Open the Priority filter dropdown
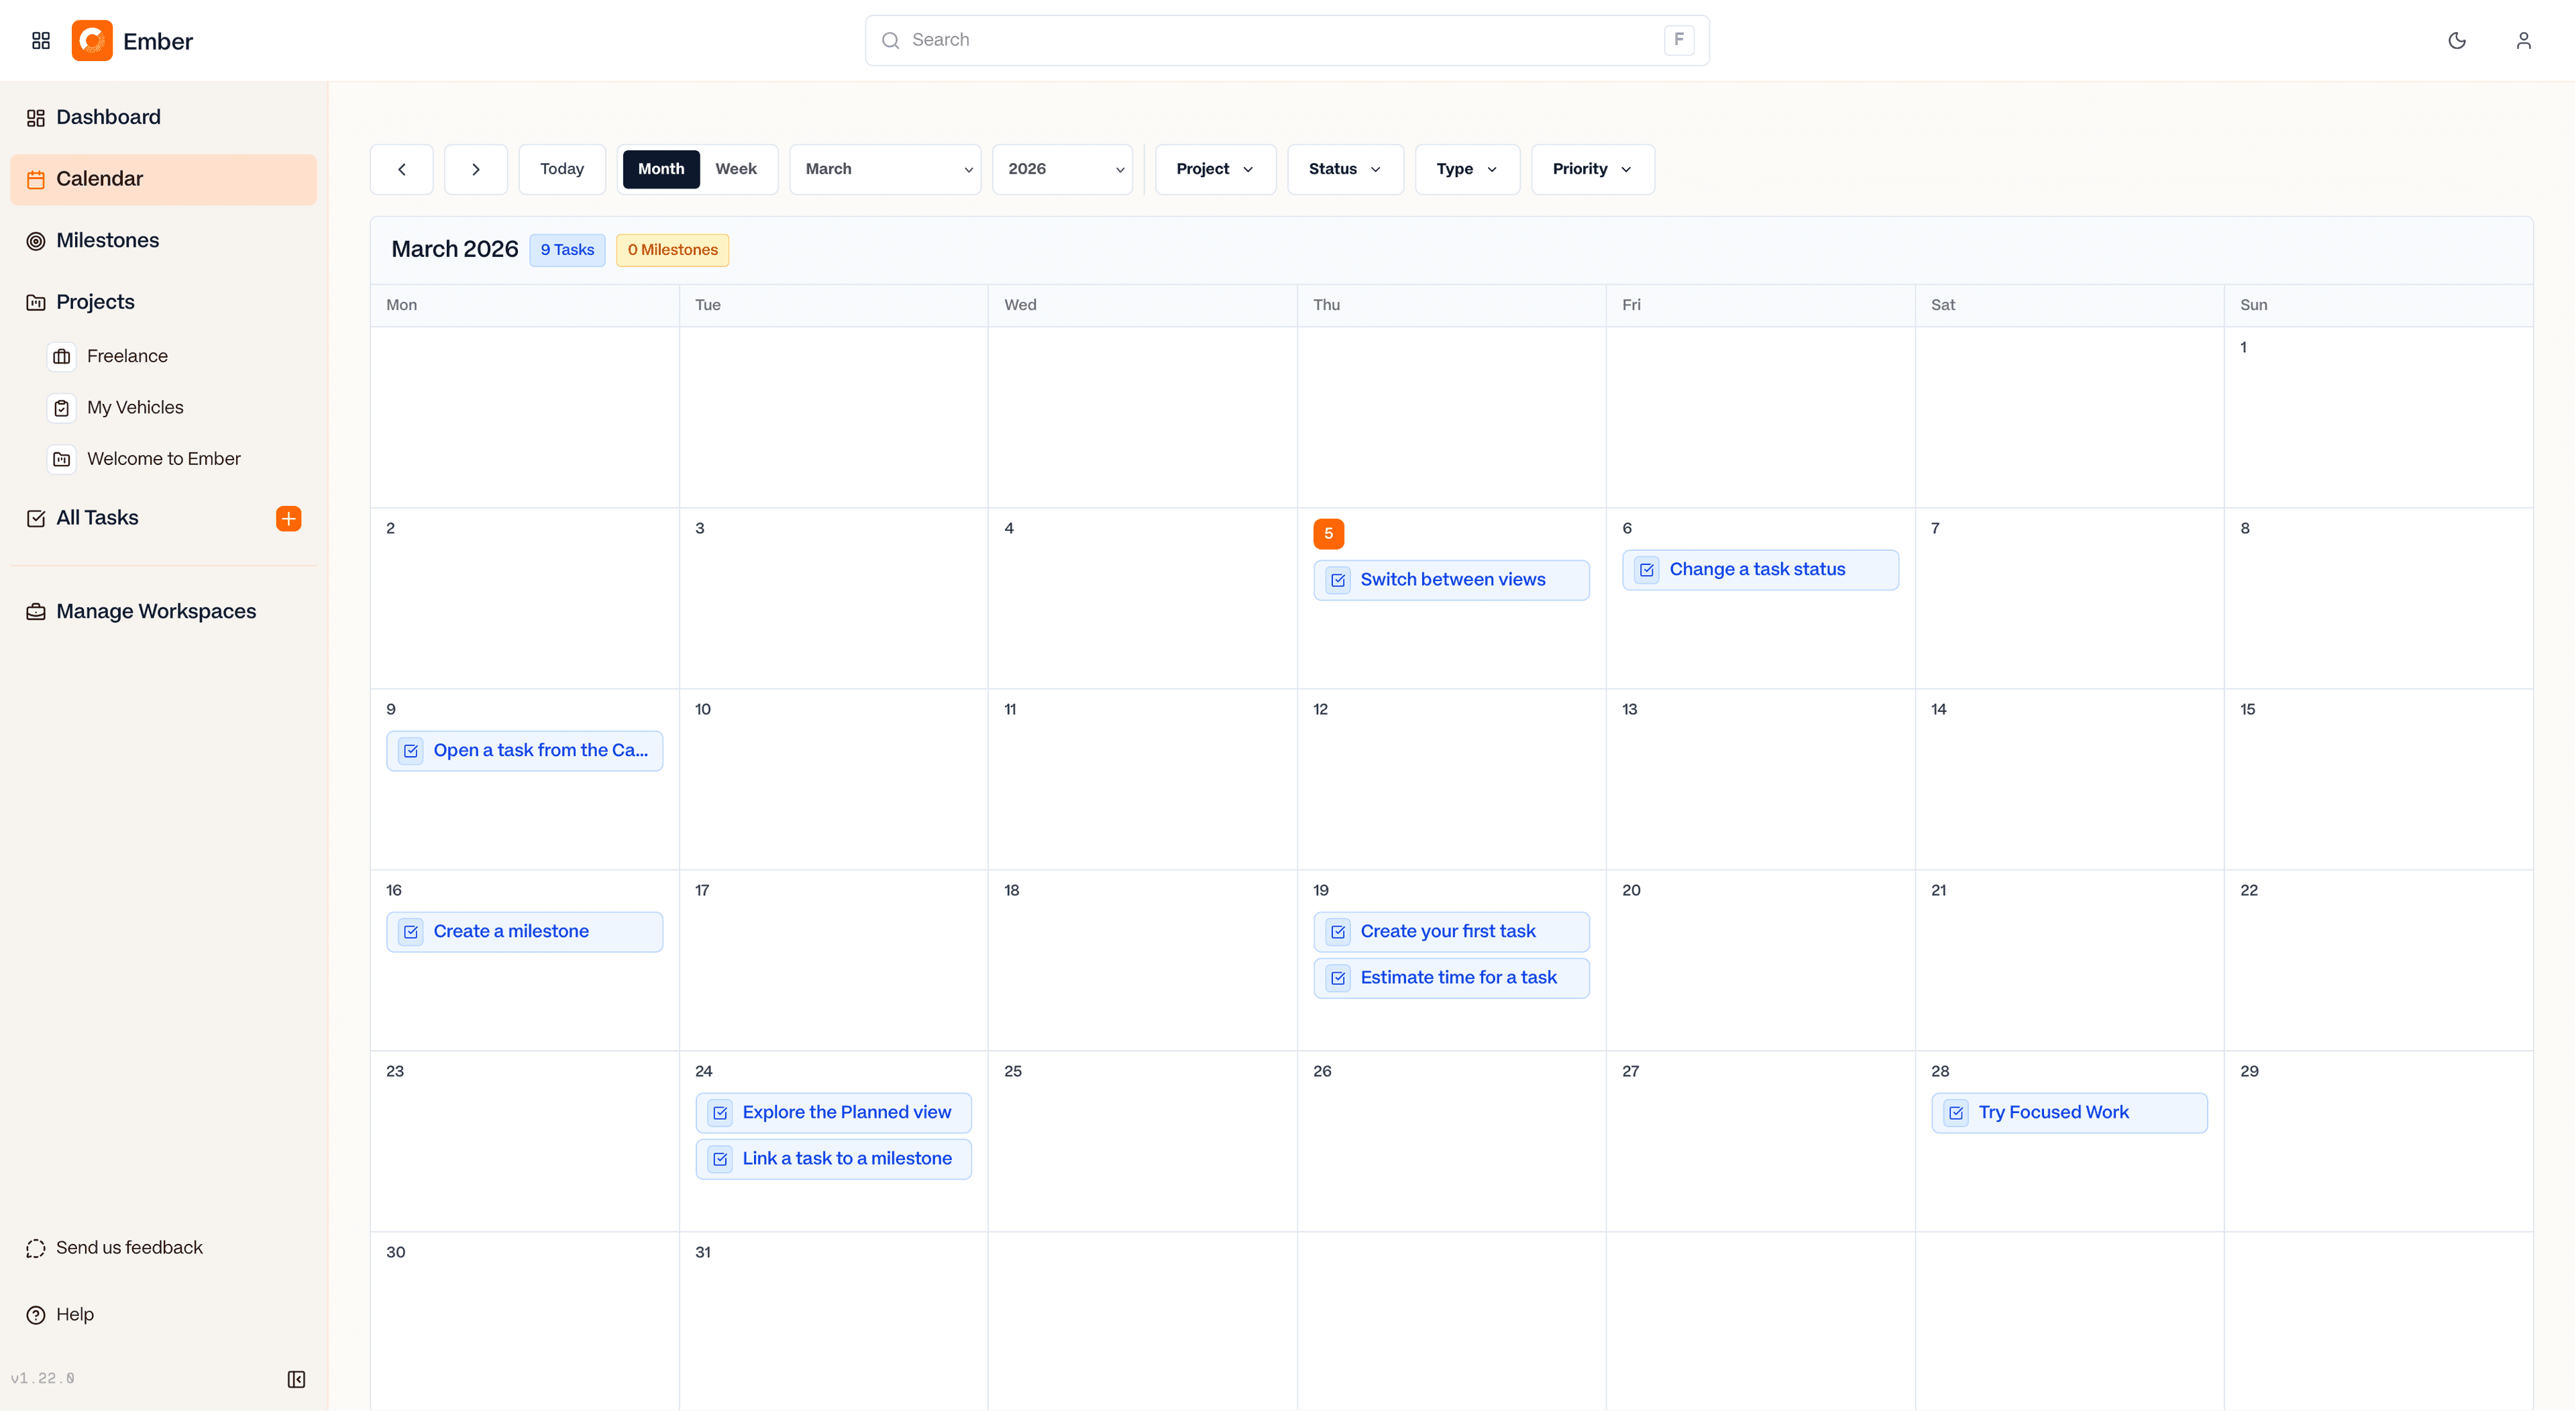This screenshot has height=1411, width=2576. click(1591, 169)
